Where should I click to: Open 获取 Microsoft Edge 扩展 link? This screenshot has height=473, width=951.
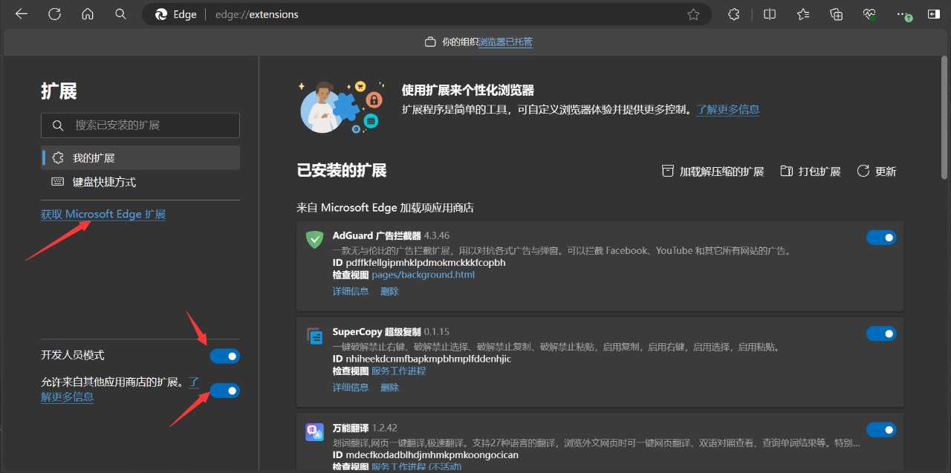[103, 214]
